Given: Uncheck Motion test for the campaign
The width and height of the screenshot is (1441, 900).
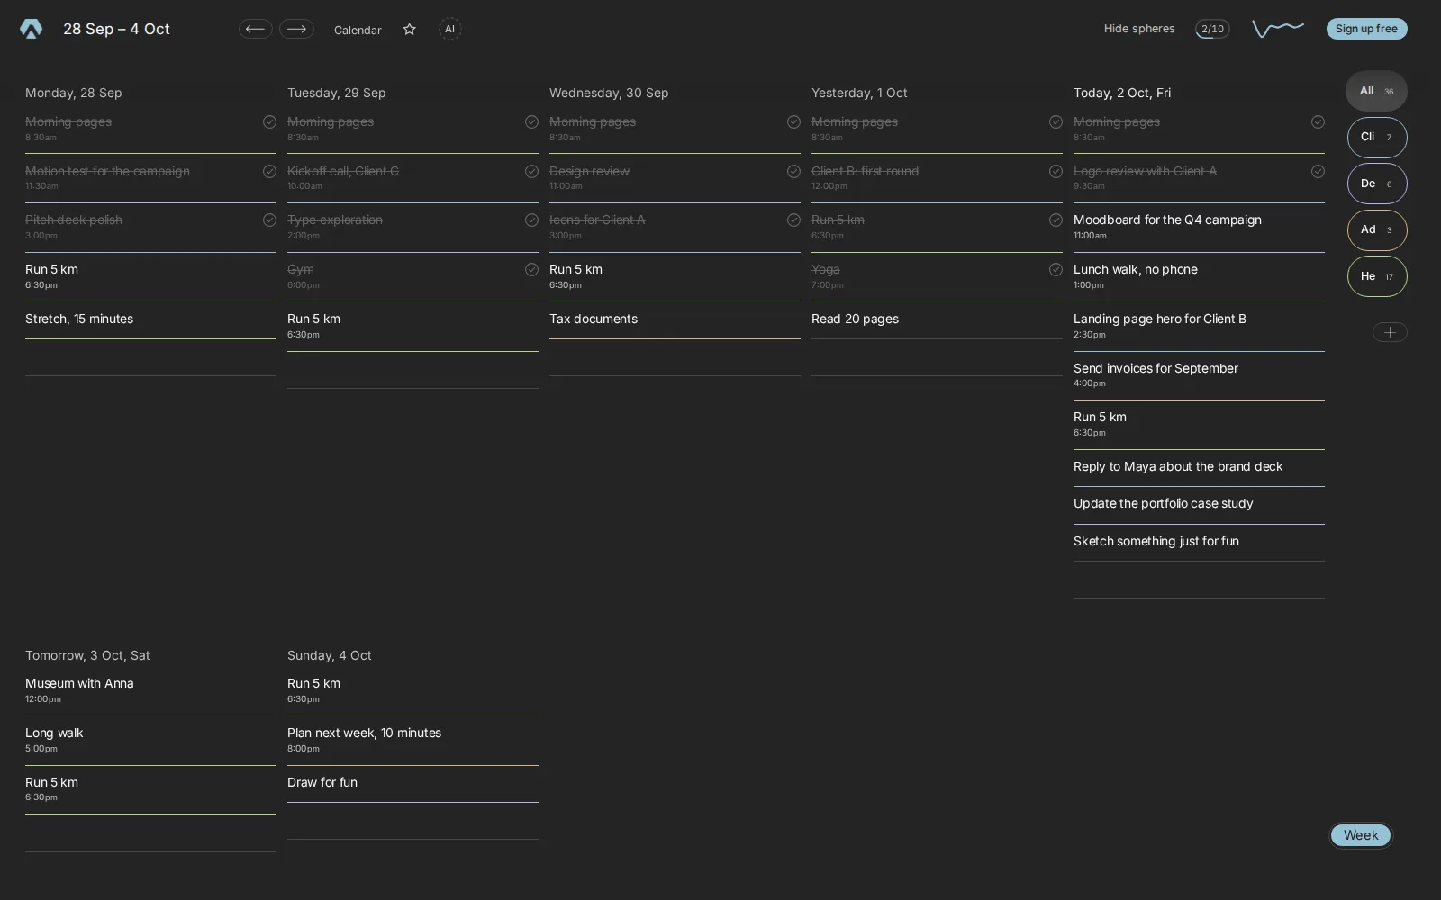Looking at the screenshot, I should [x=269, y=171].
